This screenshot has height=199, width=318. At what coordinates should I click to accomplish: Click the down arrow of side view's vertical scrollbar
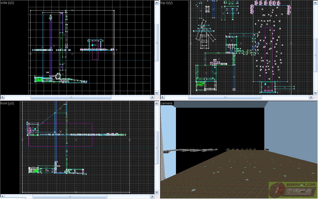pos(156,93)
